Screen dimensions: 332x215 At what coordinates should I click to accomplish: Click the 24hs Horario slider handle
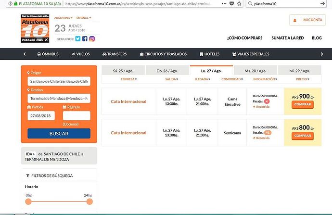pos(89,202)
